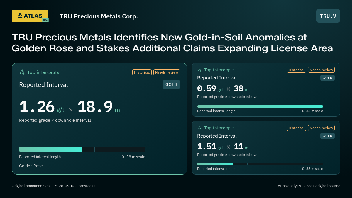Click Reported Interval heading in 0.59 g/t card
Screen dimensions: 352x198
(217, 78)
